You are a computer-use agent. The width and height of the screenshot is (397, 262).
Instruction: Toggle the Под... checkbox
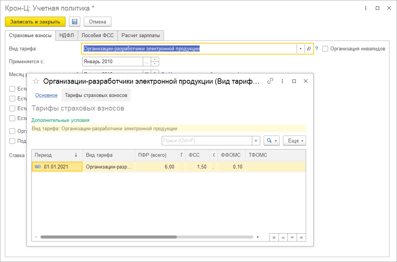[12, 141]
